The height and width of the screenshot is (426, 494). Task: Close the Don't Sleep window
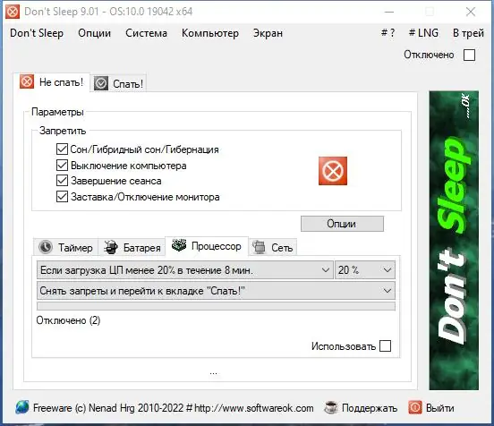pos(471,12)
